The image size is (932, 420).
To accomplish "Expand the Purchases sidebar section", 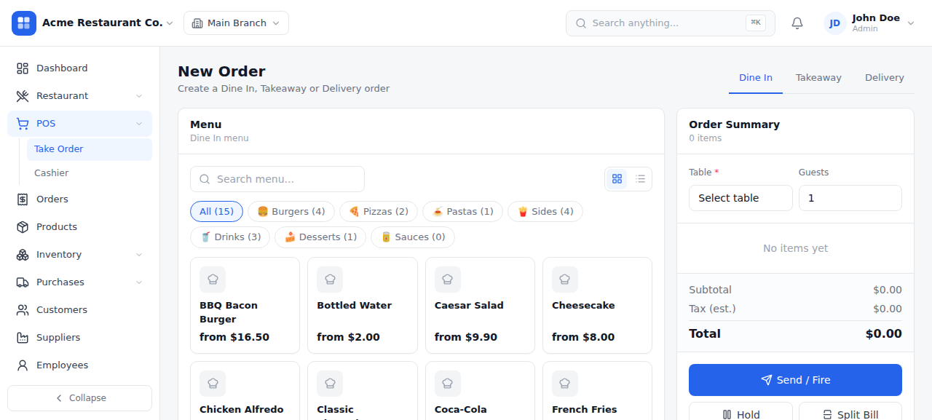I will click(x=139, y=282).
